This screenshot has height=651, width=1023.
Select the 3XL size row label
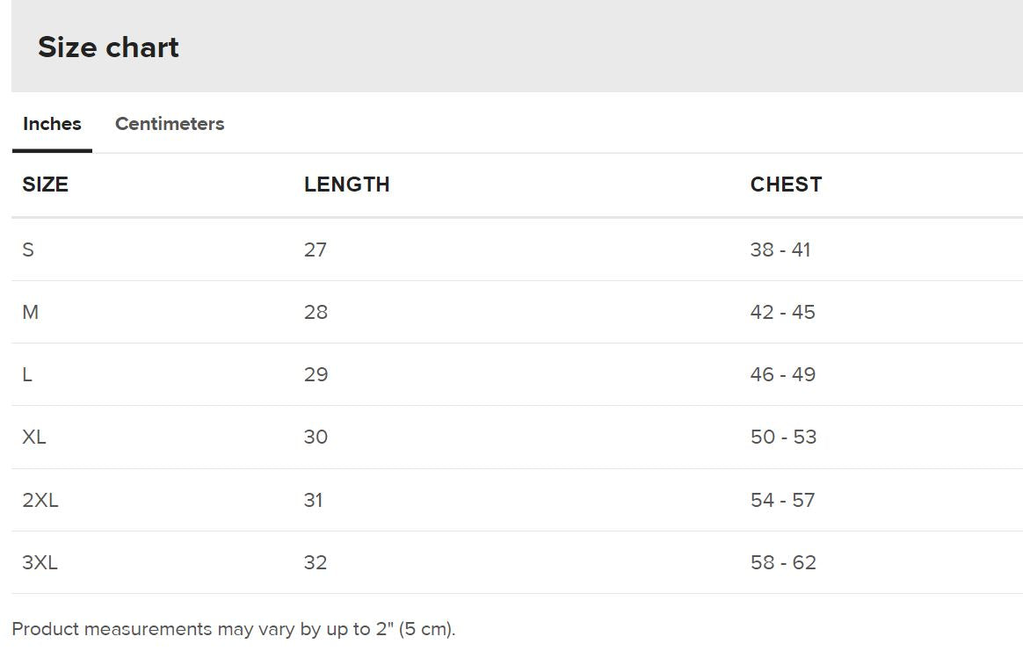coord(40,562)
